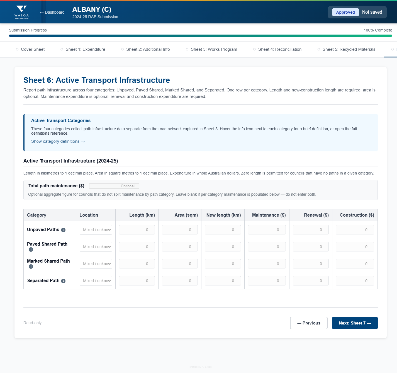Open the Cover Sheet tab

click(30, 49)
